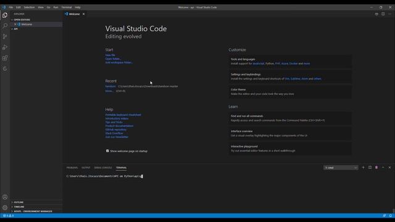Click Join our Newsletter link
This screenshot has width=395, height=222.
117,137
